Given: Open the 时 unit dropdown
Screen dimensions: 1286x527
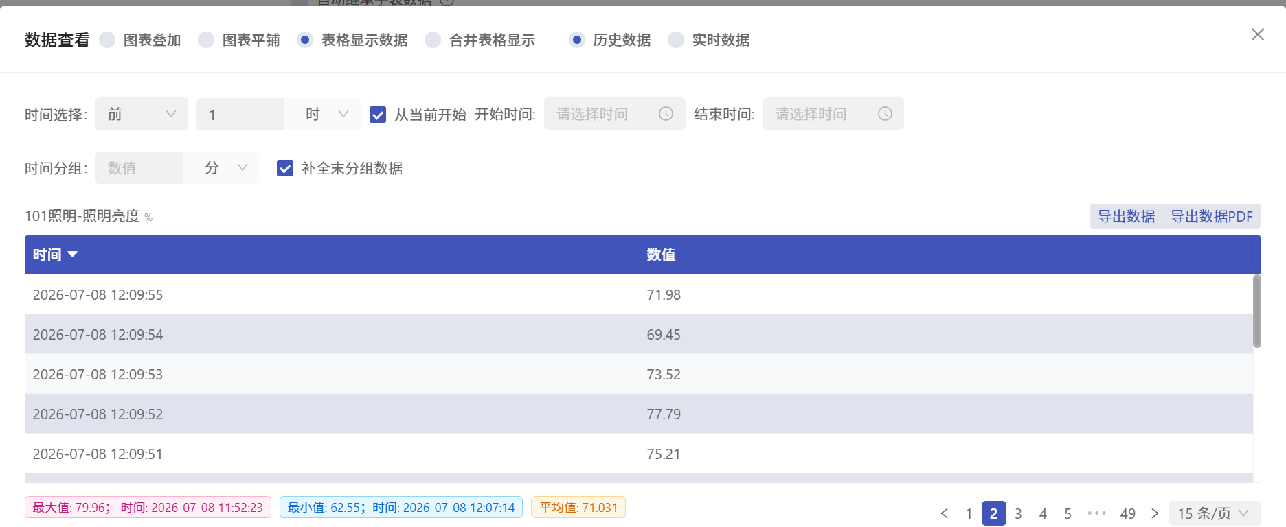Looking at the screenshot, I should click(x=323, y=114).
